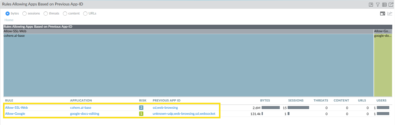
Task: Click the pop-out widget arrow icon
Action: click(x=371, y=5)
